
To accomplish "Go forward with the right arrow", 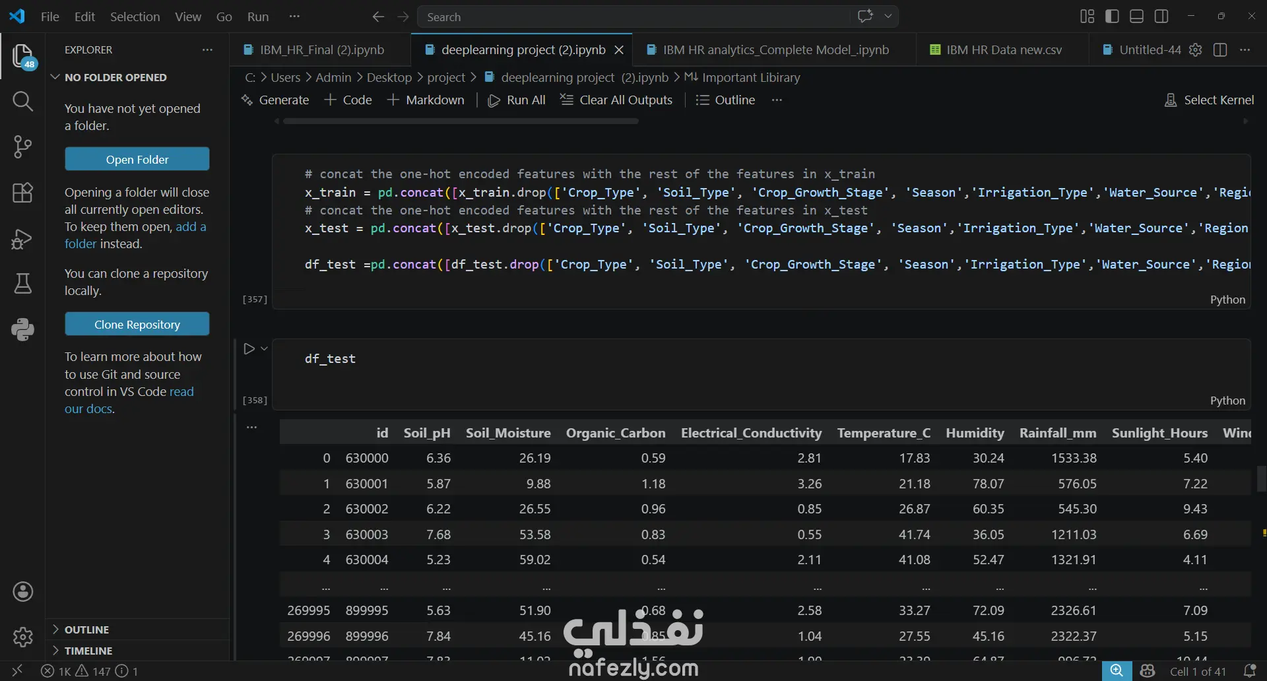I will pyautogui.click(x=403, y=16).
